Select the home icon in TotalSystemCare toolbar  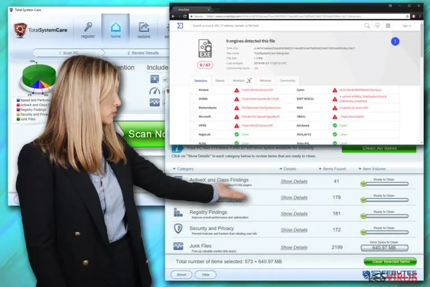[x=115, y=27]
